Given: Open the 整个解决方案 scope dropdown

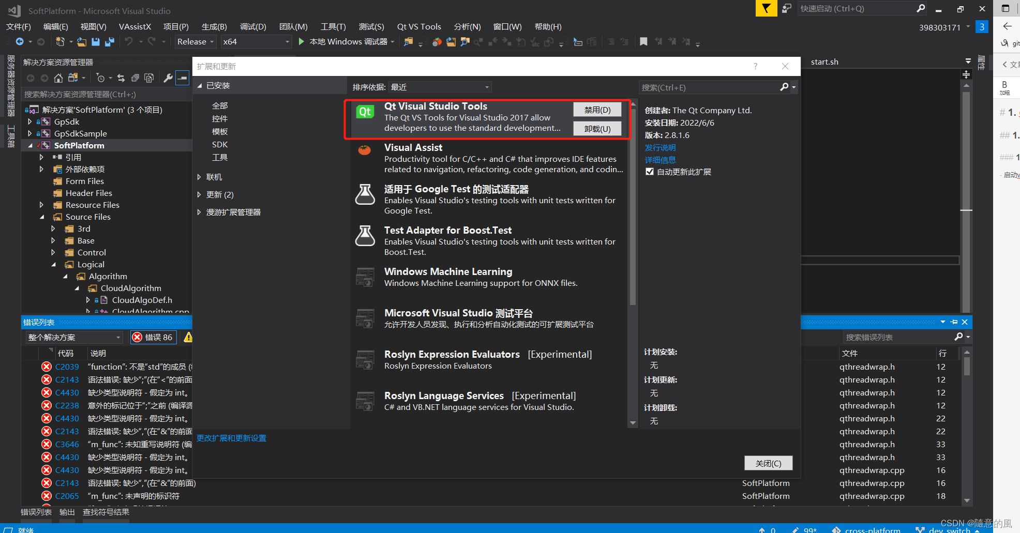Looking at the screenshot, I should click(74, 337).
